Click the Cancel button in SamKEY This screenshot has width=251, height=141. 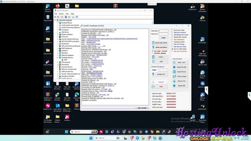[160, 82]
